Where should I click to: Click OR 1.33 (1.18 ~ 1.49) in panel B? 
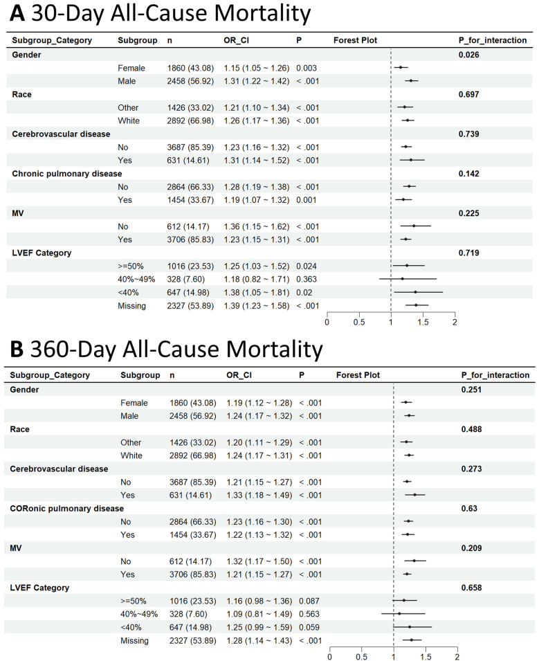259,495
